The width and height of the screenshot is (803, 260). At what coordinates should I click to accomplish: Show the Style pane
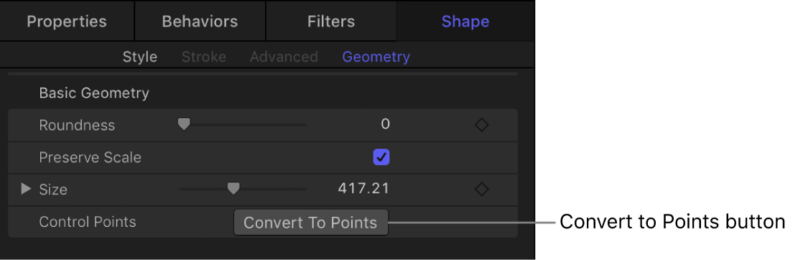click(x=140, y=57)
